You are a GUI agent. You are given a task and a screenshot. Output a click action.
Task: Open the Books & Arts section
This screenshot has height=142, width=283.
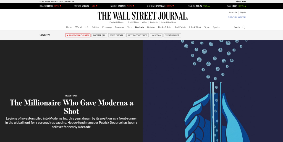click(165, 27)
